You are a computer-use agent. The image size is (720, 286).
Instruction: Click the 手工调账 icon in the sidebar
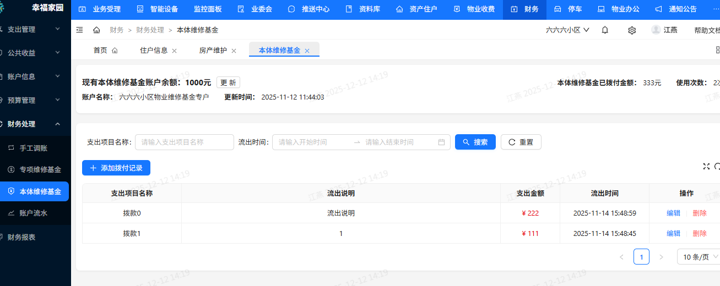click(x=11, y=148)
